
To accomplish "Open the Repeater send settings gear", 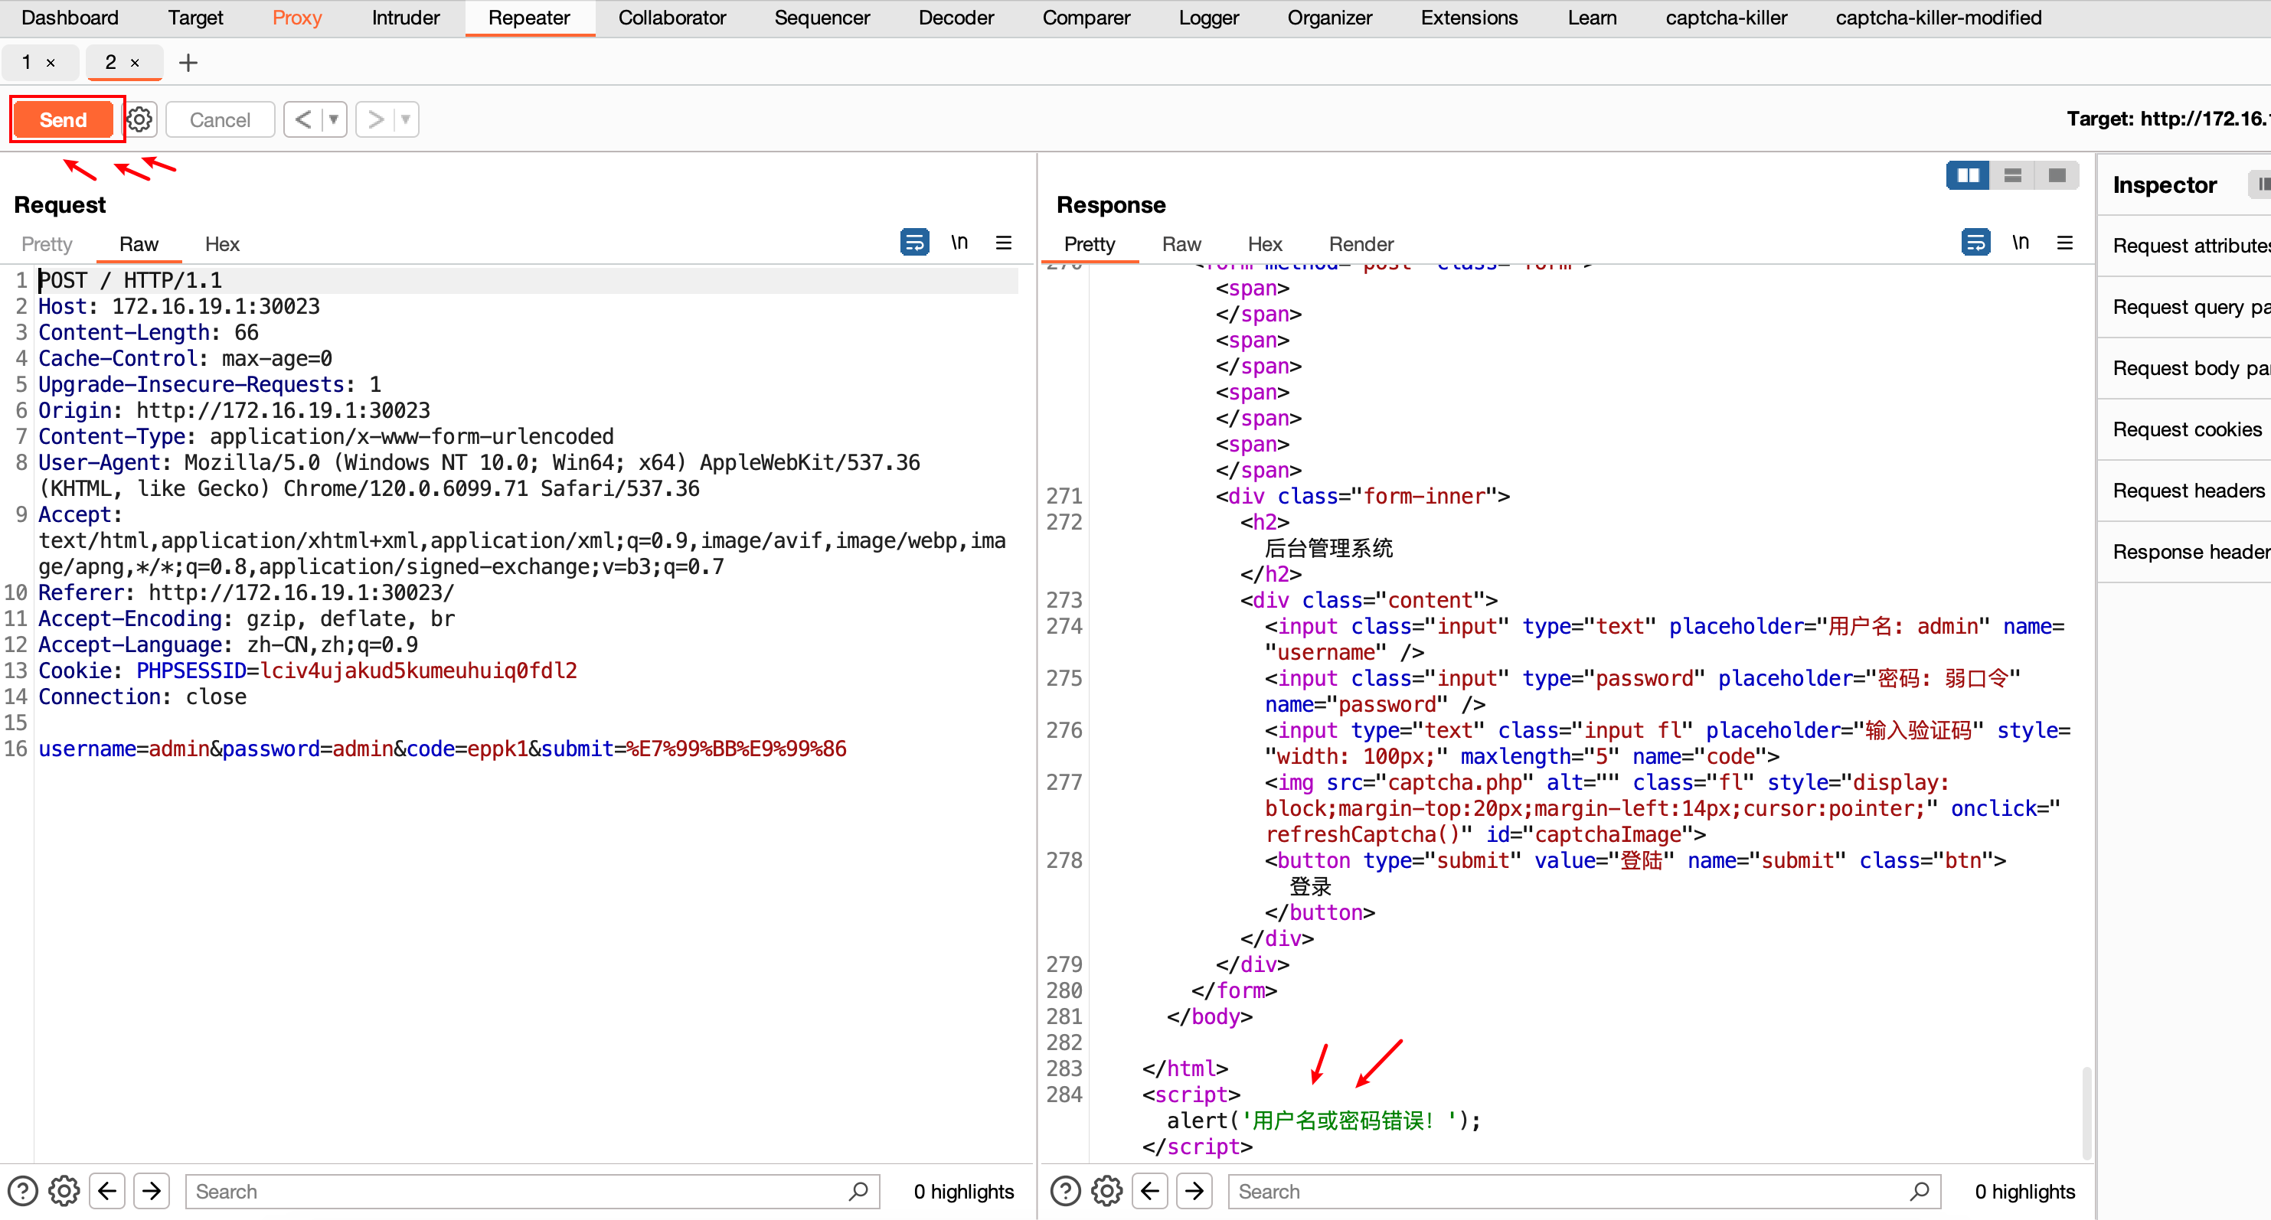I will point(139,119).
